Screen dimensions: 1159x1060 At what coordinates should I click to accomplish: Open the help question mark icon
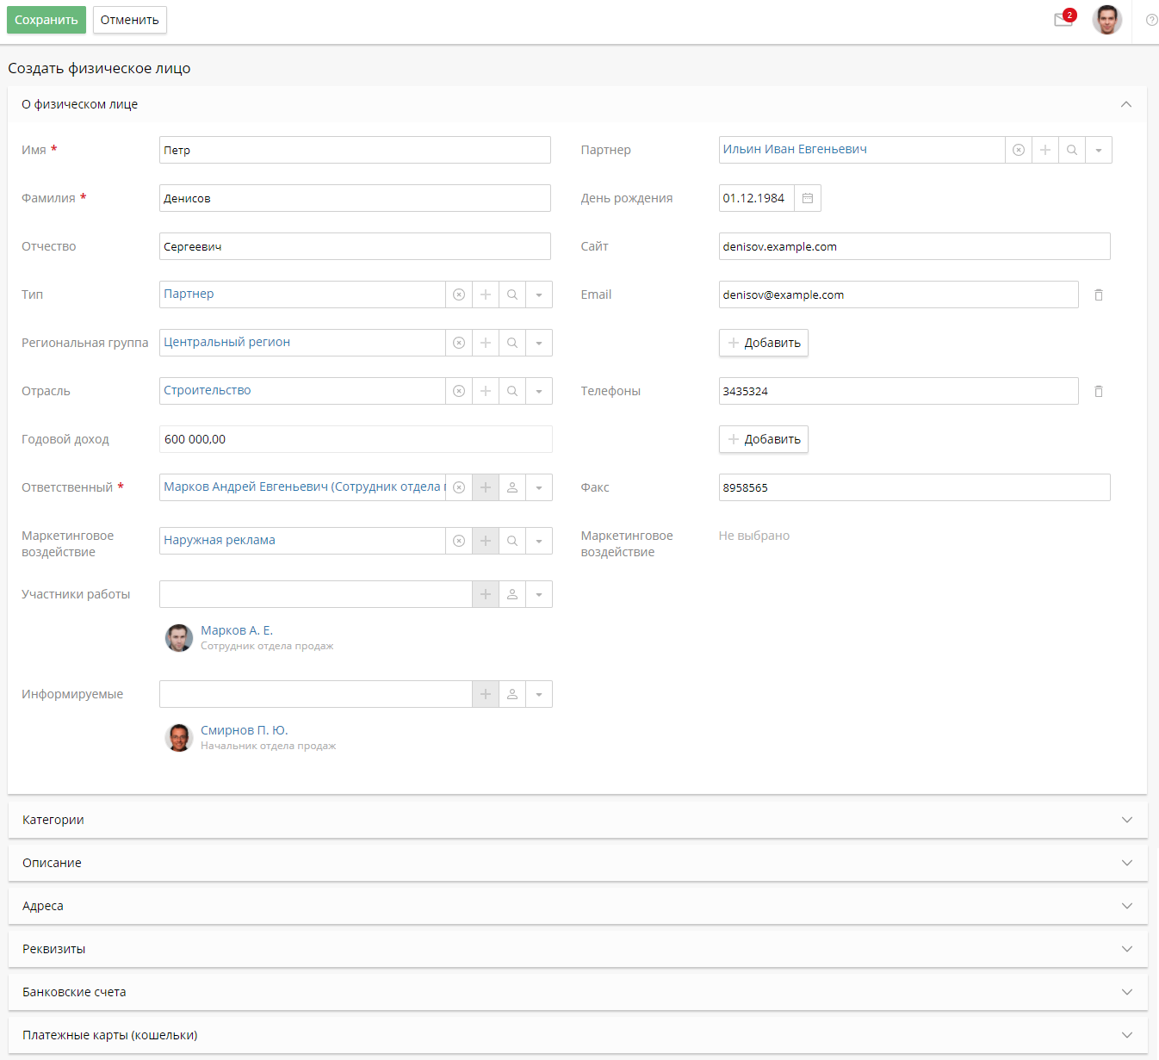tap(1151, 20)
